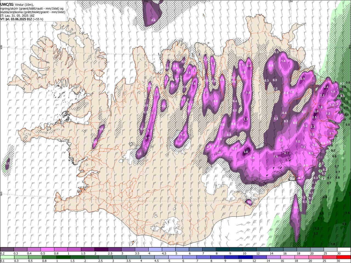The width and height of the screenshot is (351, 263).
Task: Select the white 30 snow scale swatch
Action: pyautogui.click(x=344, y=250)
